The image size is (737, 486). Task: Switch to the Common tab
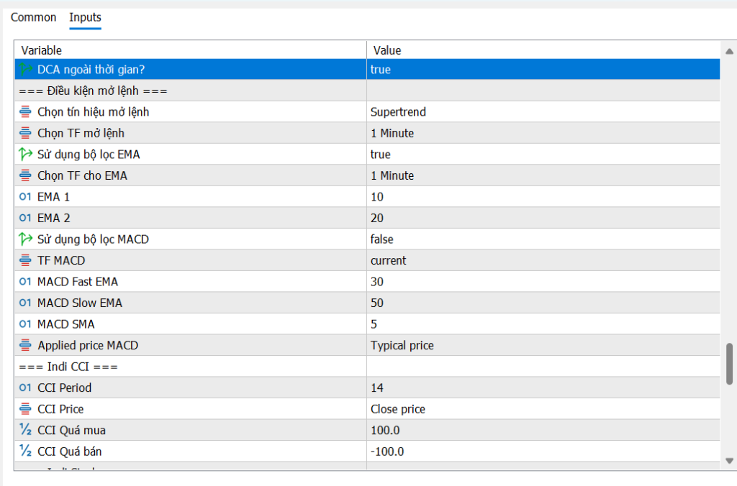point(33,17)
